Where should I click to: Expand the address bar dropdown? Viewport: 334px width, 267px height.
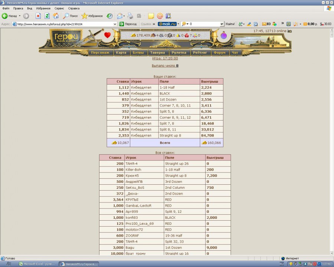coord(115,24)
